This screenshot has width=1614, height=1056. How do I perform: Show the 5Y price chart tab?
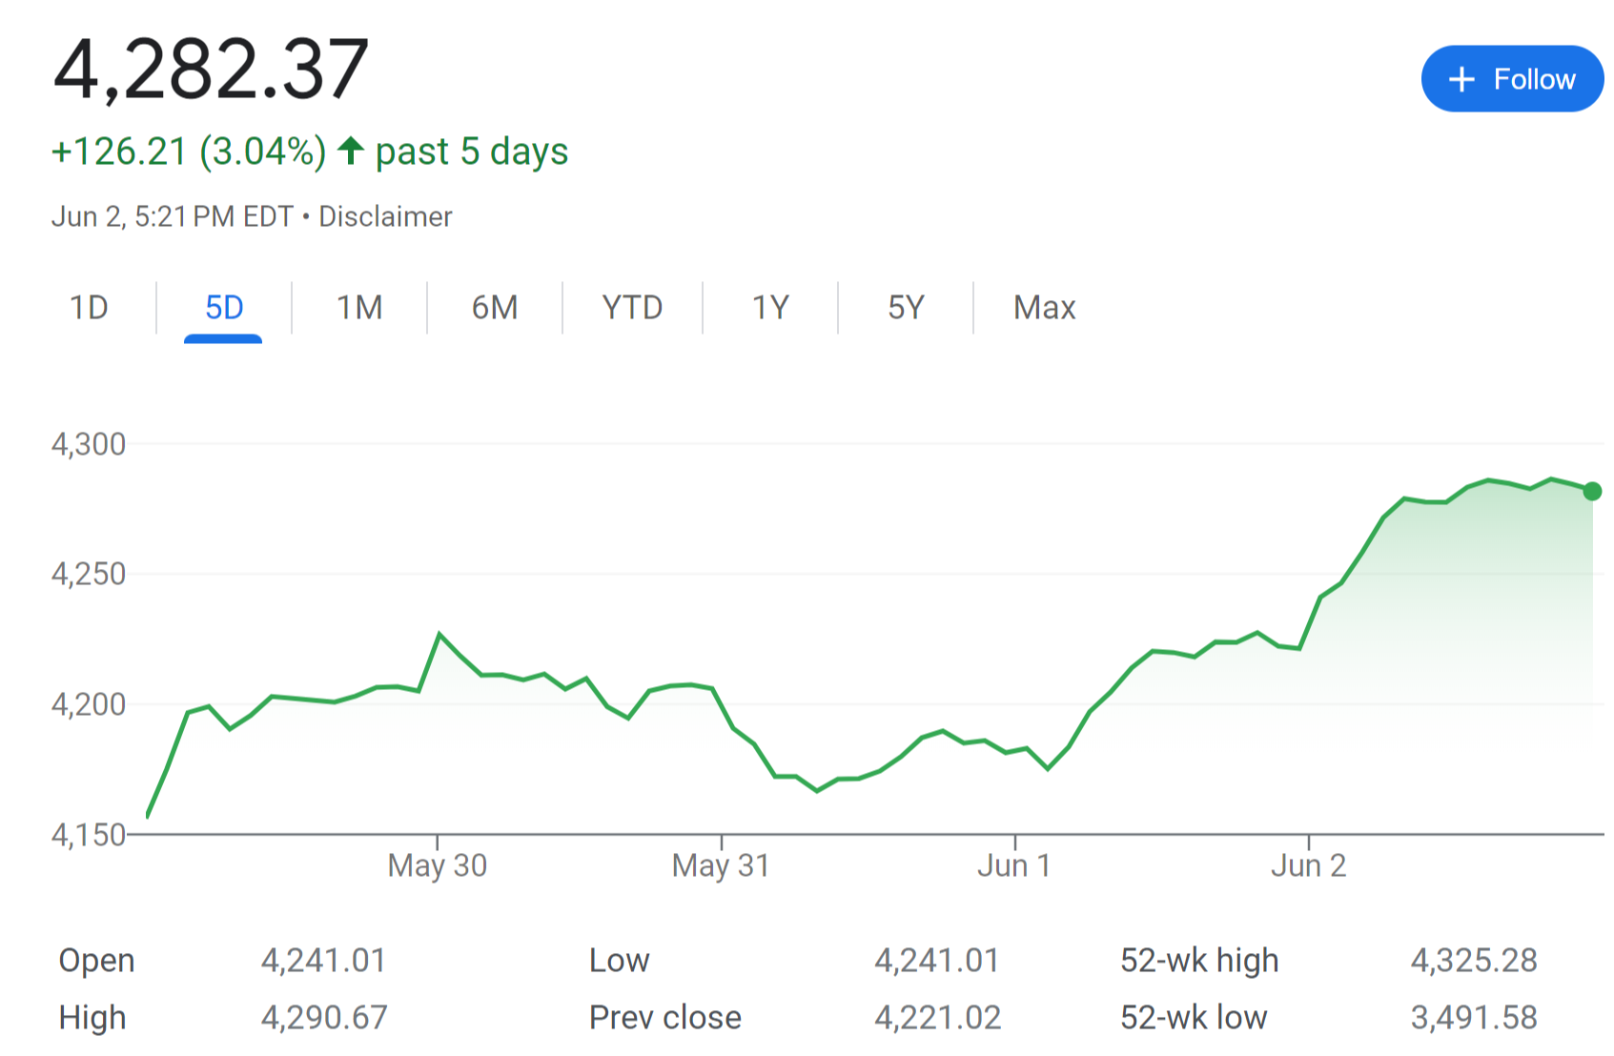tap(906, 308)
